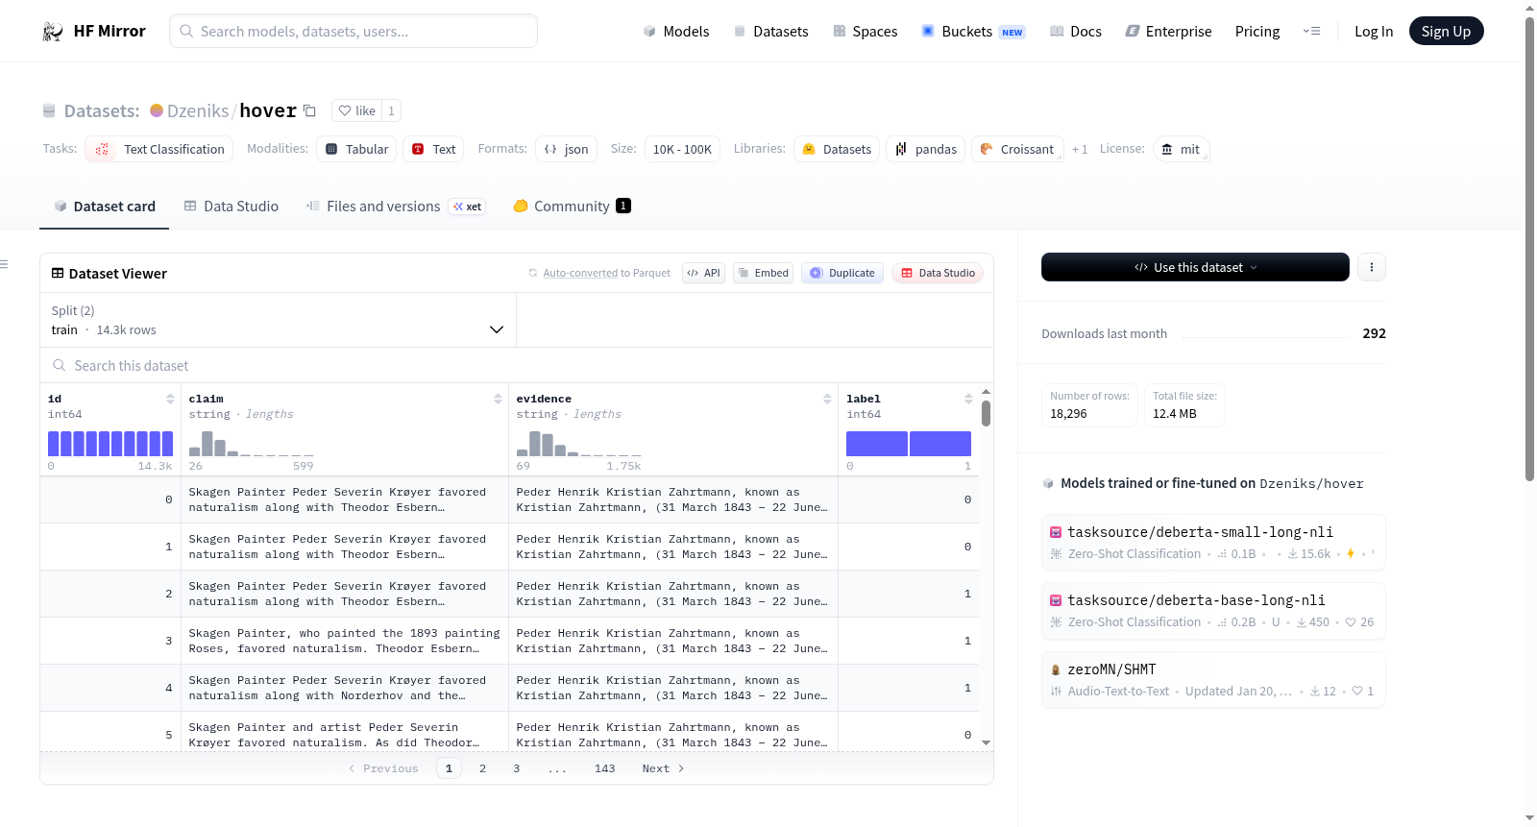Select the Croissant library tag
The height and width of the screenshot is (827, 1537).
click(1017, 149)
